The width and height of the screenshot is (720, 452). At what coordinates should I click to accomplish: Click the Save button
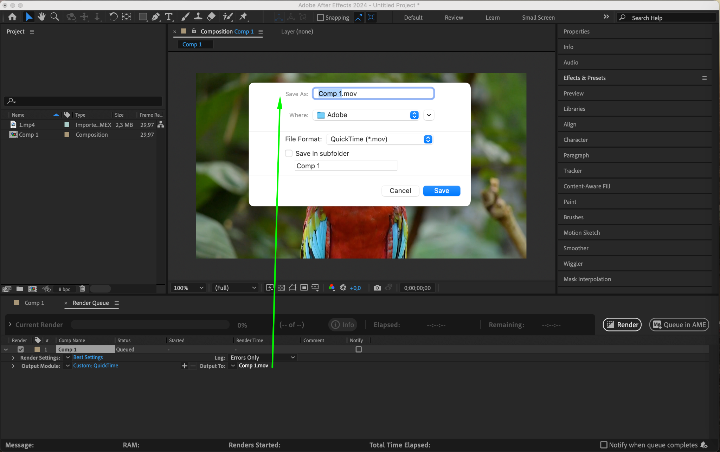coord(441,191)
